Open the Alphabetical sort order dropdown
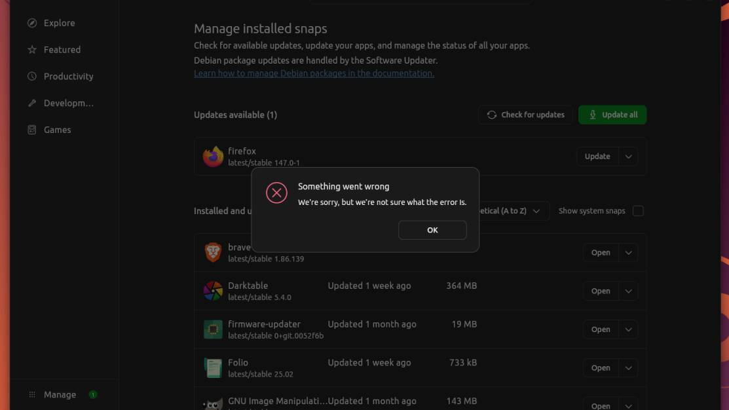The image size is (729, 410). pos(514,211)
